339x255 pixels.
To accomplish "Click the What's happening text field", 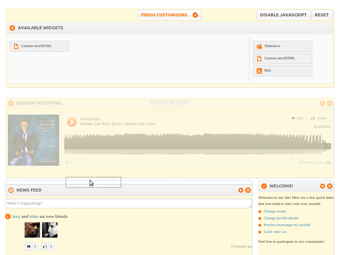I will coord(128,204).
